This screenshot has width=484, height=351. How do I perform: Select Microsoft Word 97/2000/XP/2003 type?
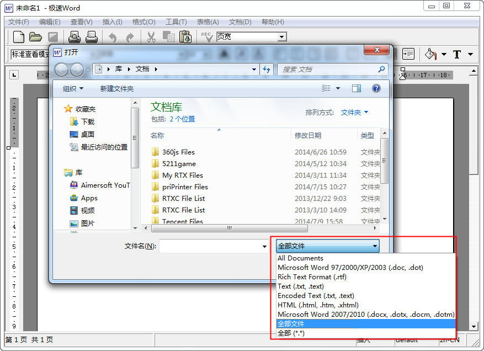(366, 267)
